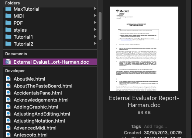192x138 pixels.
Task: Click the Acknowledgements.html file icon
Action: coord(8,100)
